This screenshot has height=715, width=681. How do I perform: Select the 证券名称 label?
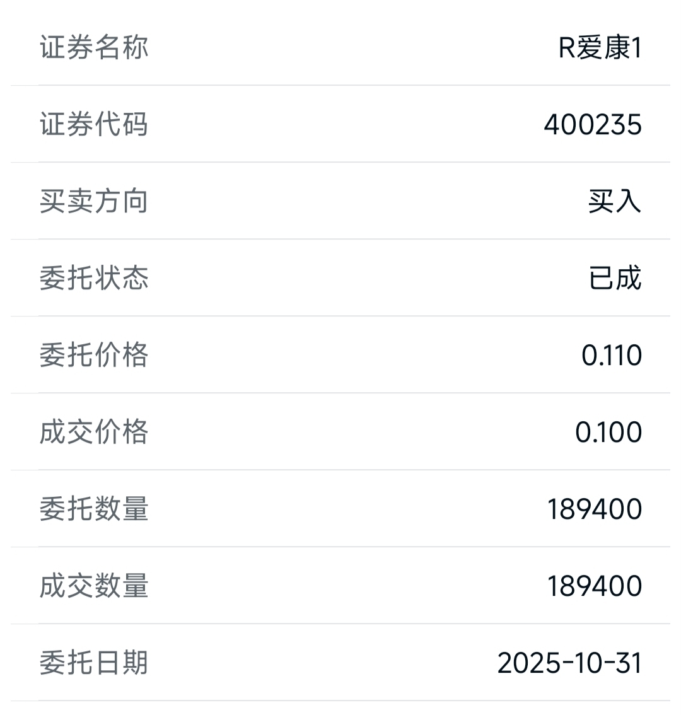(94, 47)
